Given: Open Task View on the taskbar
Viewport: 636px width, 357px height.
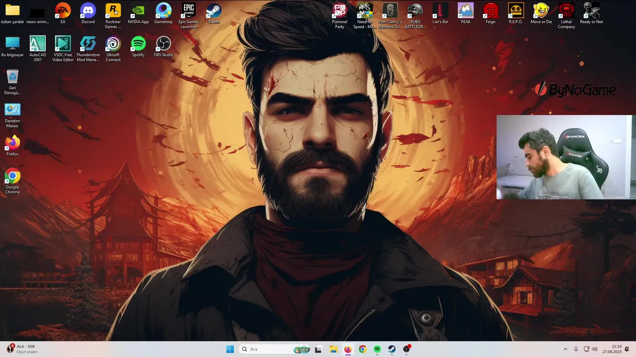Looking at the screenshot, I should [x=318, y=349].
